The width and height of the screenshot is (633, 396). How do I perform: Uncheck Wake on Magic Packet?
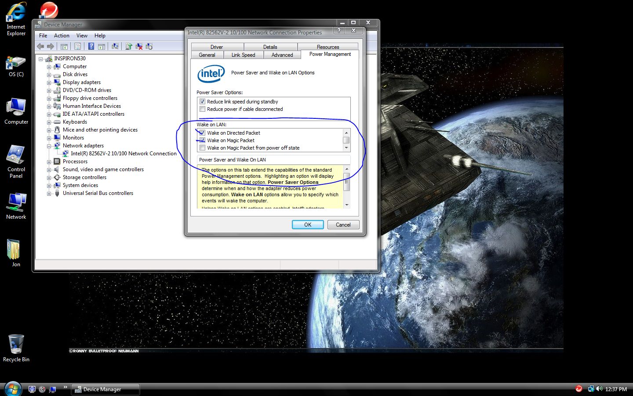[x=202, y=140]
